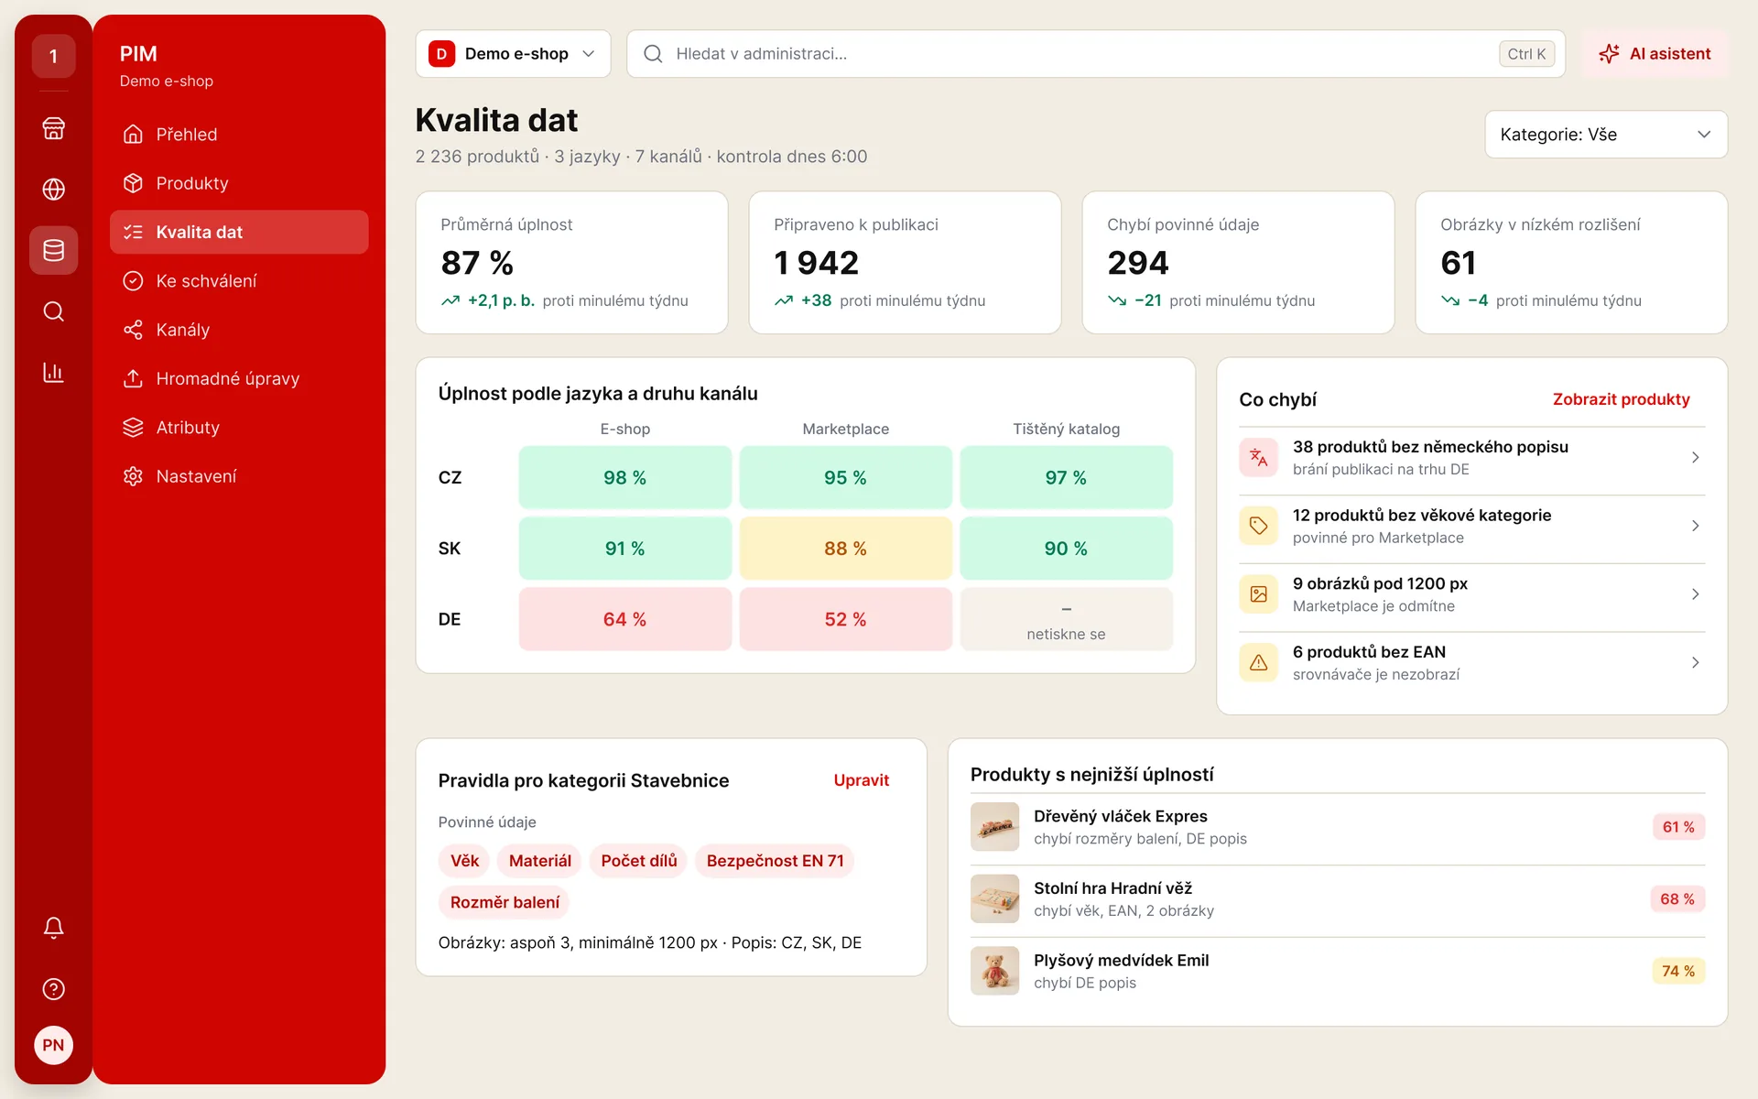Screen dimensions: 1758x1099
Task: Go to Přehled in the sidebar
Action: 239,135
